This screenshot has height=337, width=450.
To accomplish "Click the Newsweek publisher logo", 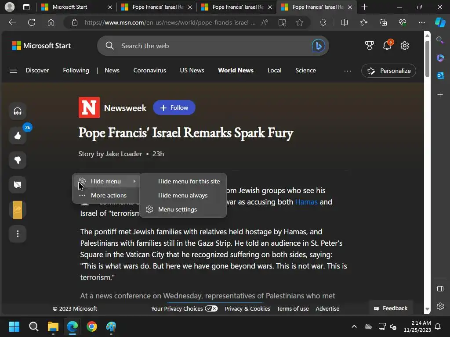I will [x=89, y=108].
